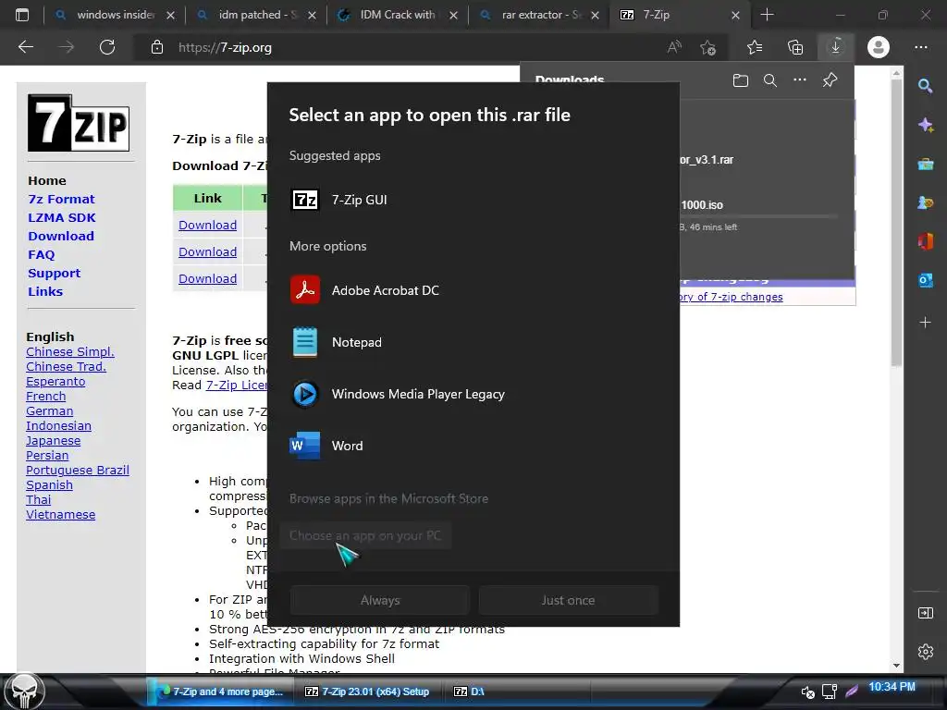947x710 pixels.
Task: Open sidebar Games icon
Action: 925,202
